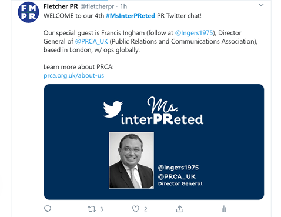Click Francis Ingham's headshot photo
Viewport: 281px width, 217px height.
(131, 160)
